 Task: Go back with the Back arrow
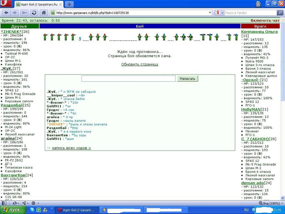point(6,13)
